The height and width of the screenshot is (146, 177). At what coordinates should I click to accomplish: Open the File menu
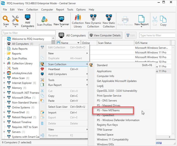point(5,10)
